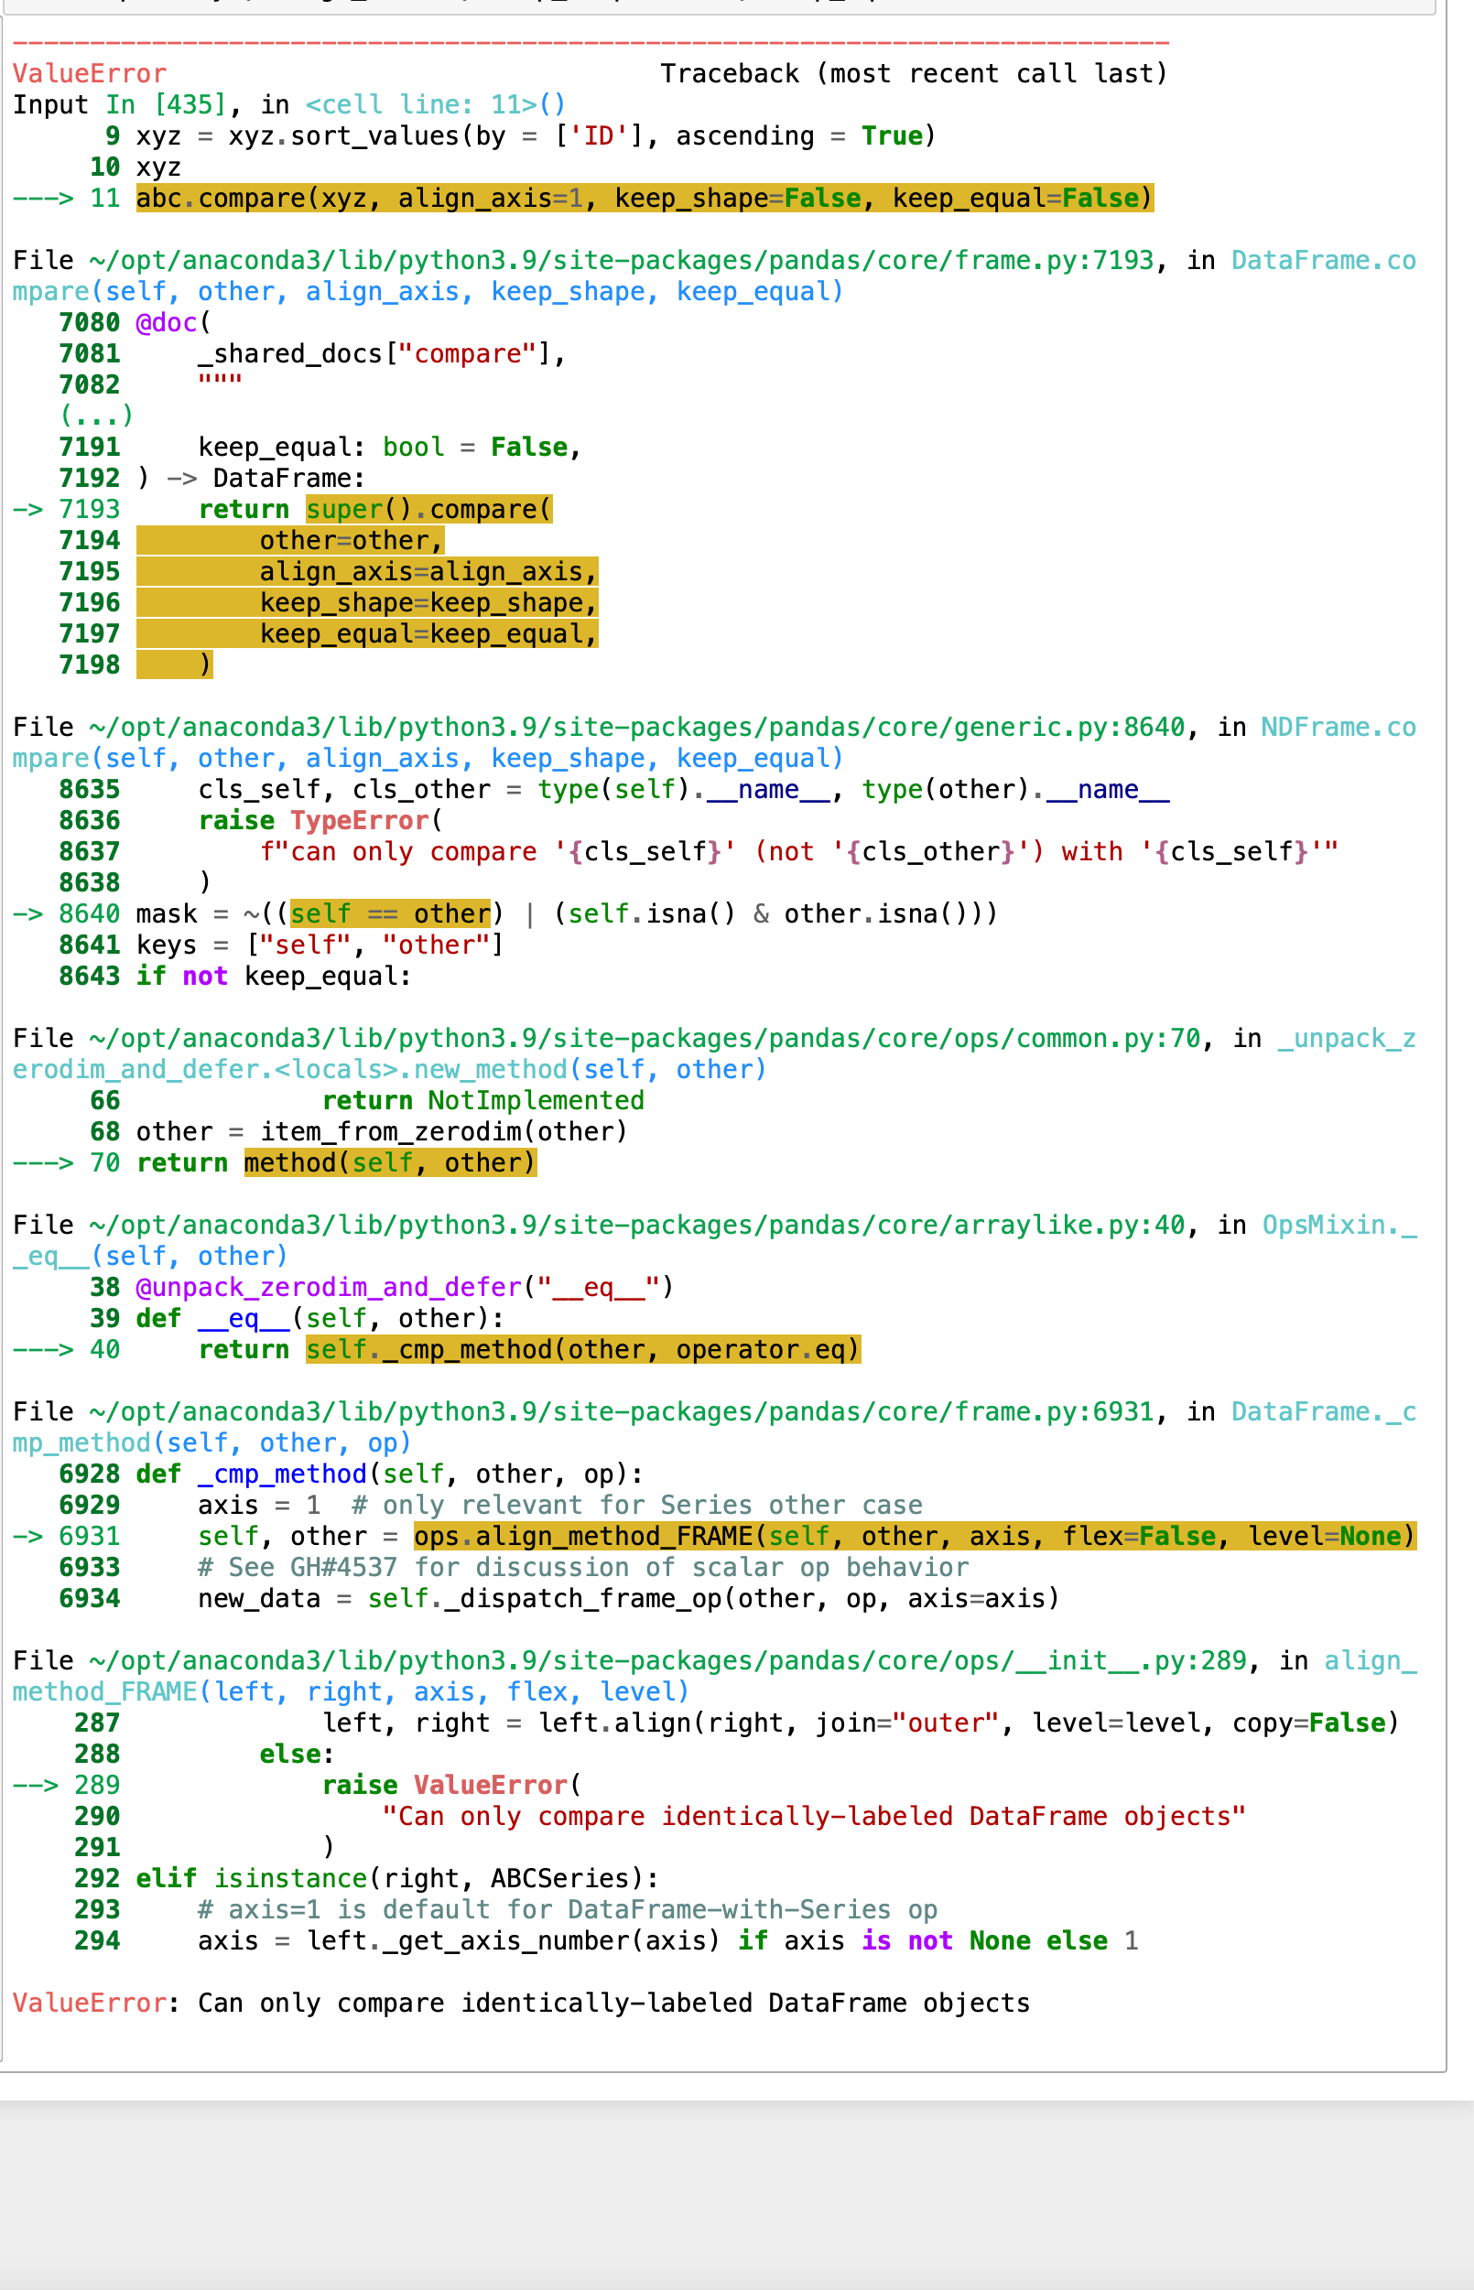1474x2290 pixels.
Task: Click 'self._cmp_method(other, operator.eq)' line 40
Action: click(583, 1349)
